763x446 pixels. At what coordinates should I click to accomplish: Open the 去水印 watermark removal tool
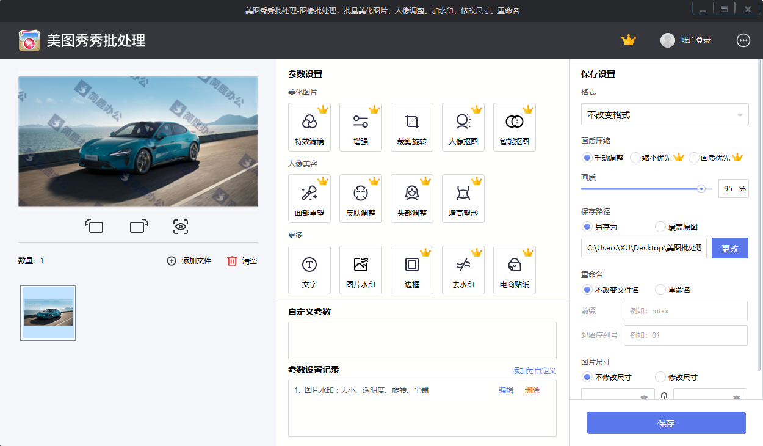pos(463,270)
